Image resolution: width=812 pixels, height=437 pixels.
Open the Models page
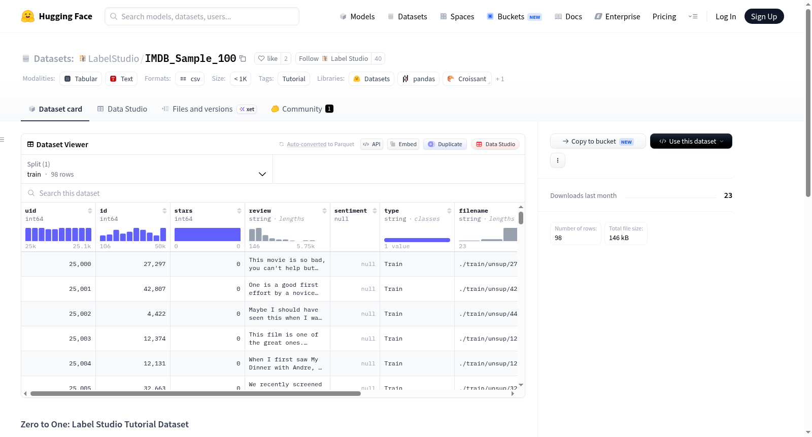(357, 16)
